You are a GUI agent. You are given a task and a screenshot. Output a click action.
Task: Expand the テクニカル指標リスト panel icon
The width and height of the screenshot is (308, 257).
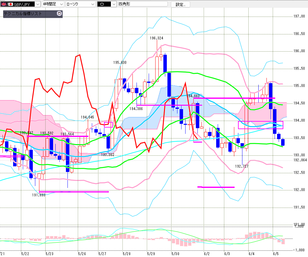(59, 13)
